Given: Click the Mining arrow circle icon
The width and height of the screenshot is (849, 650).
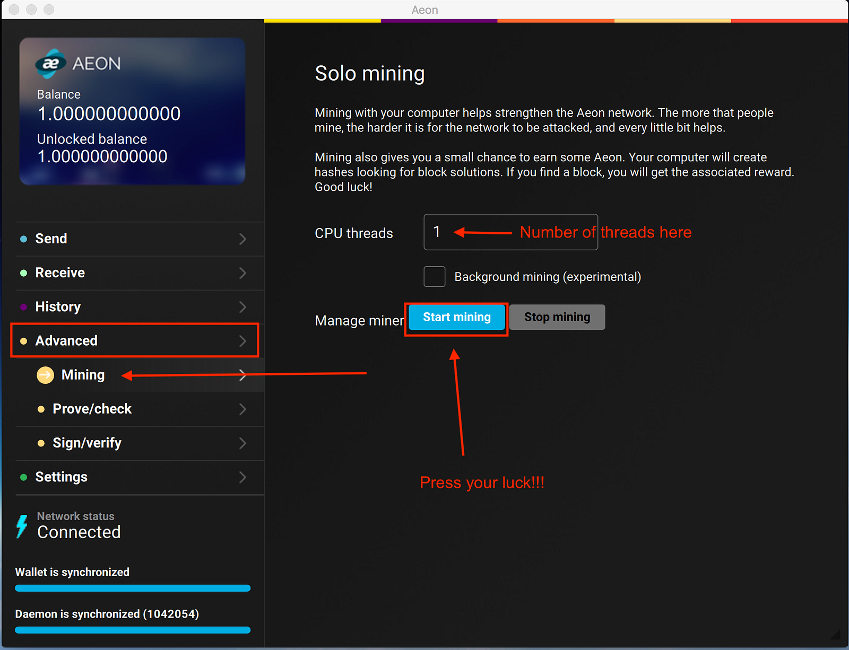Looking at the screenshot, I should (x=45, y=375).
